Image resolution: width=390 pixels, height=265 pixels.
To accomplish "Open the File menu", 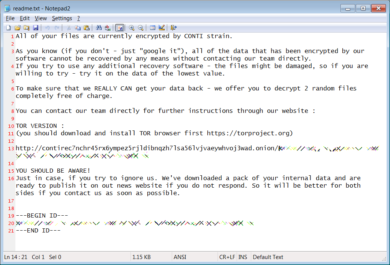I will [10, 18].
